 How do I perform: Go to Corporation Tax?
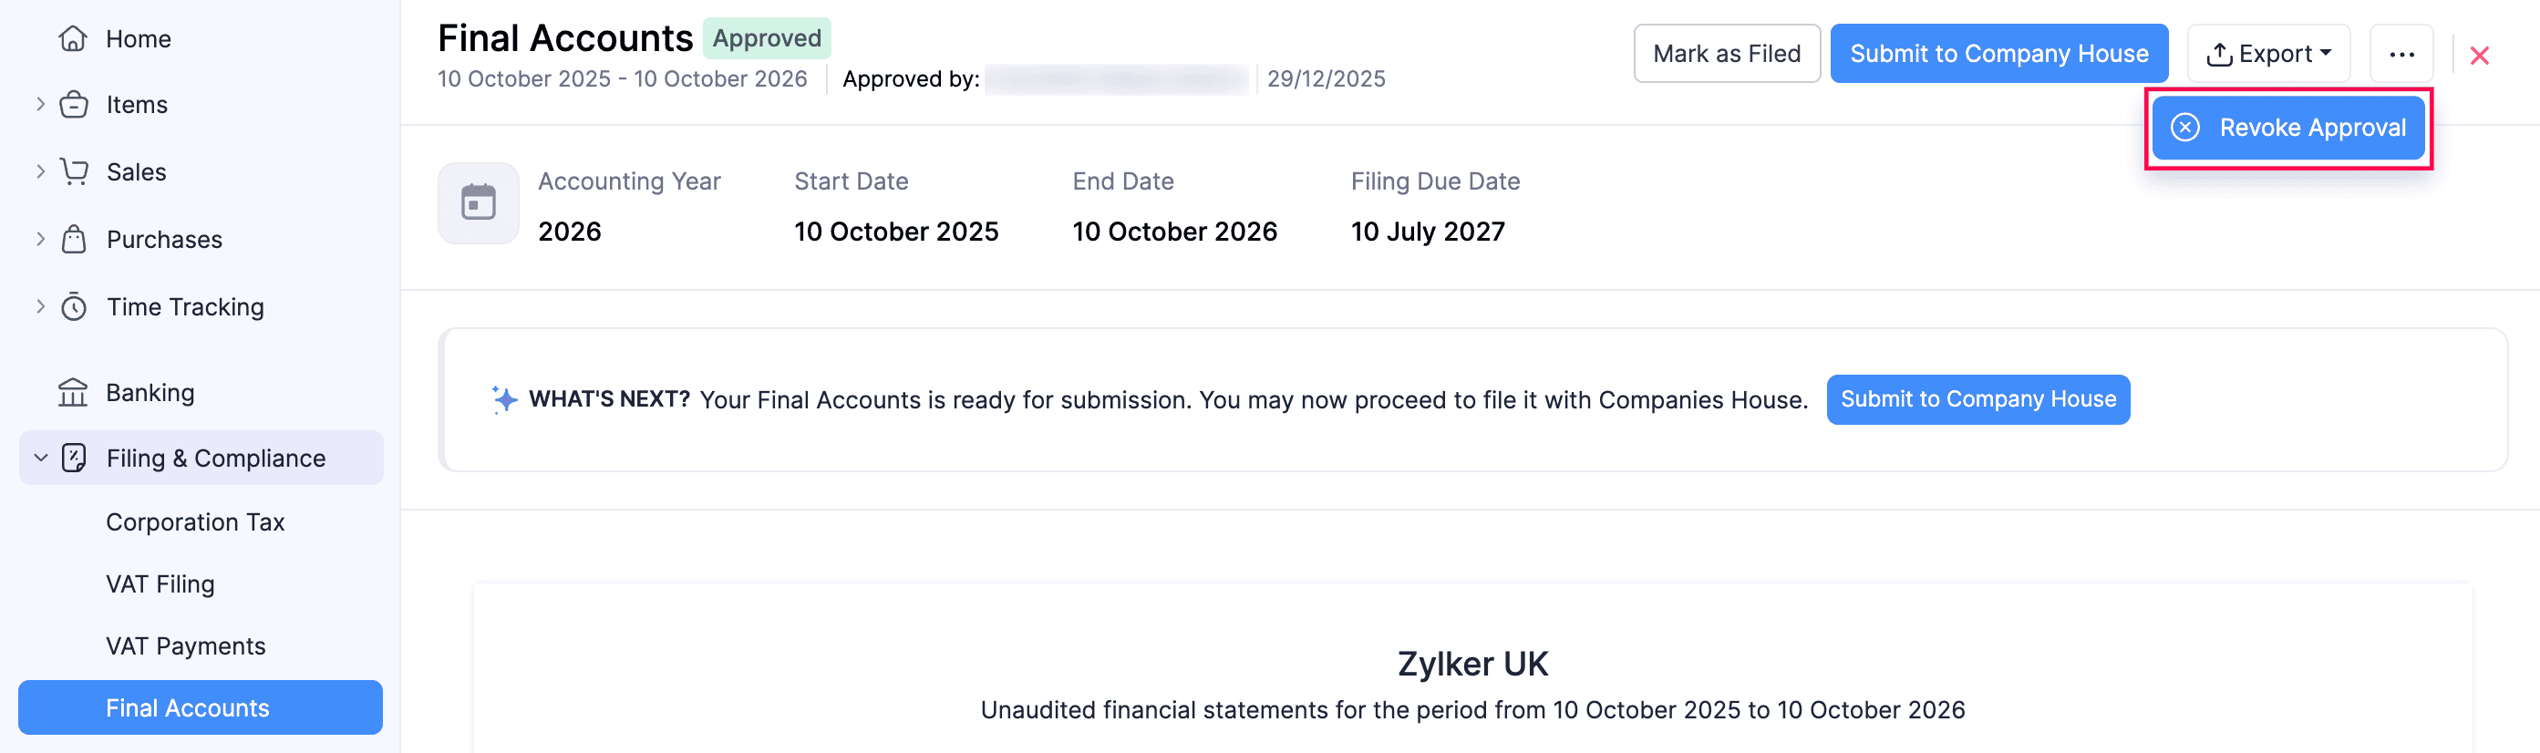195,521
